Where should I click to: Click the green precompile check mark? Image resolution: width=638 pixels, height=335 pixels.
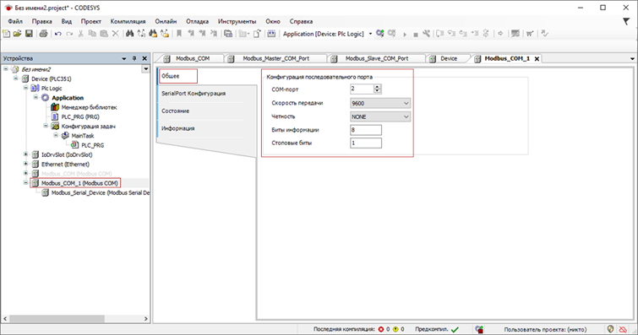click(x=455, y=329)
